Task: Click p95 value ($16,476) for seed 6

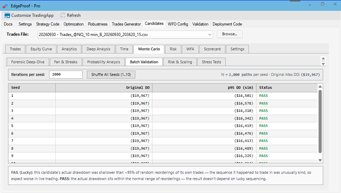Action: click(x=244, y=133)
